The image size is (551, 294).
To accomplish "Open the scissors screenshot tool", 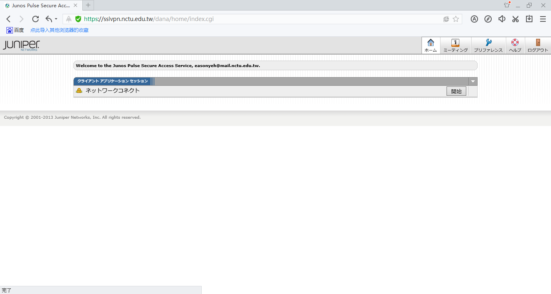I will 516,19.
